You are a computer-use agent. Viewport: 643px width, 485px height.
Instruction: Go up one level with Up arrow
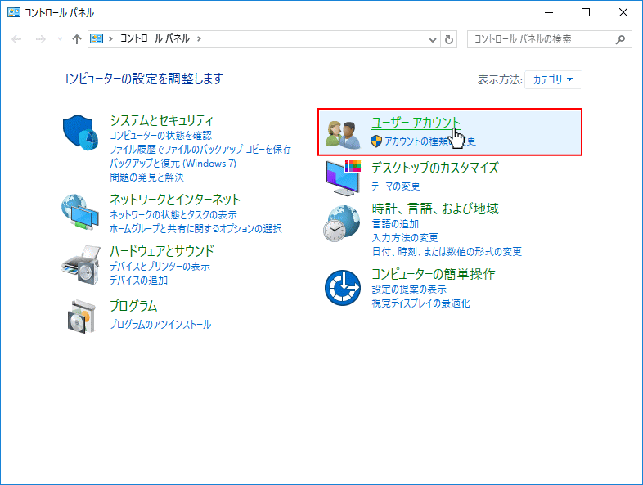coord(77,39)
